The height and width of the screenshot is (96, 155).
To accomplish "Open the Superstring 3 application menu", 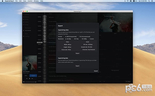I will click(x=9, y=1).
